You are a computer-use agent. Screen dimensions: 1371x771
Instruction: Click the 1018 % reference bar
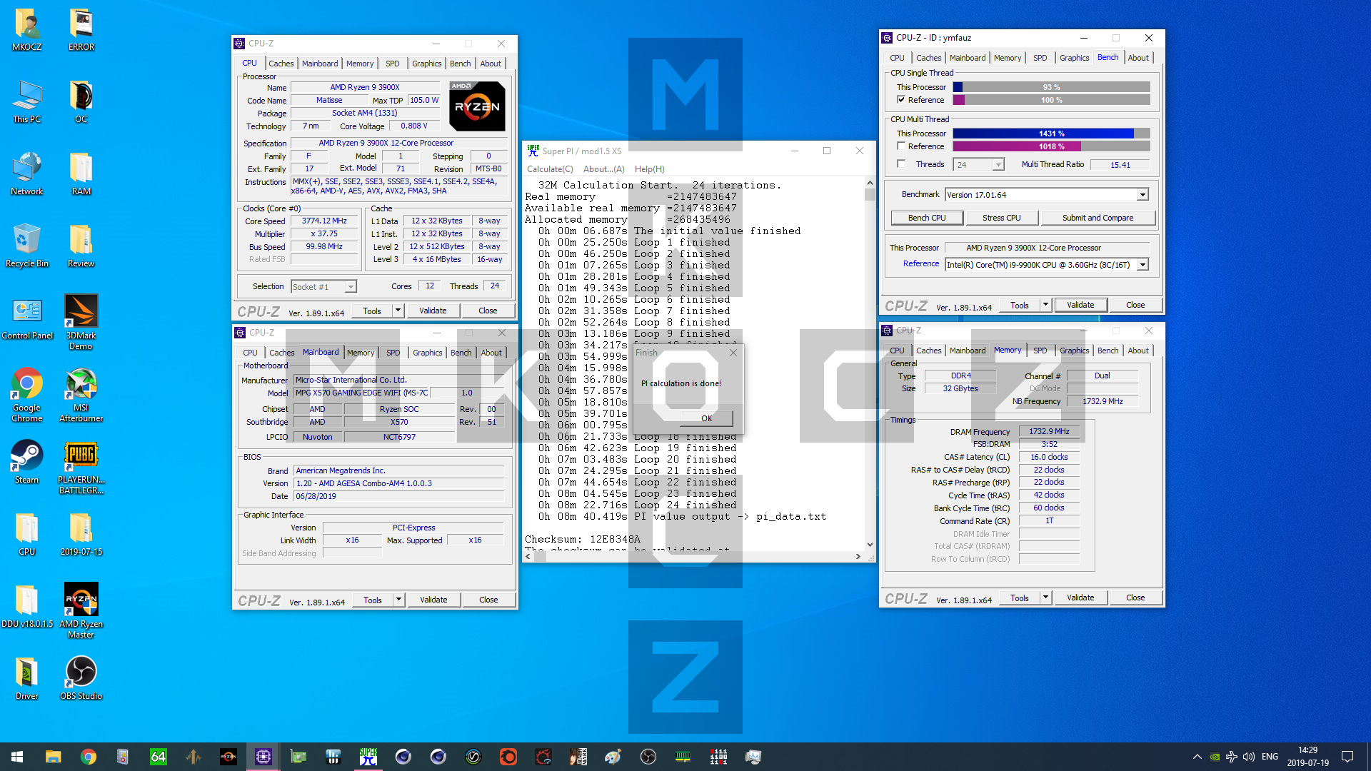(1051, 146)
